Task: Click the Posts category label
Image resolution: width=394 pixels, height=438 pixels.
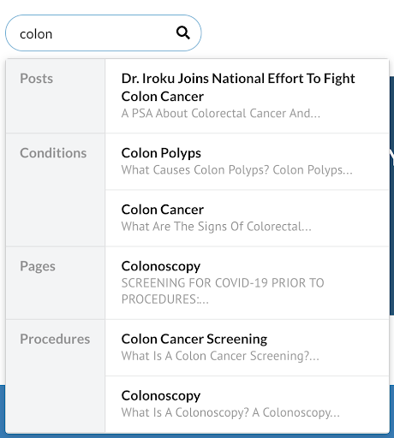Action: (x=36, y=79)
